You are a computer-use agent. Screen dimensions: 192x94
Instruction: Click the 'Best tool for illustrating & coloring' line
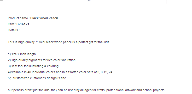[x=33, y=66]
